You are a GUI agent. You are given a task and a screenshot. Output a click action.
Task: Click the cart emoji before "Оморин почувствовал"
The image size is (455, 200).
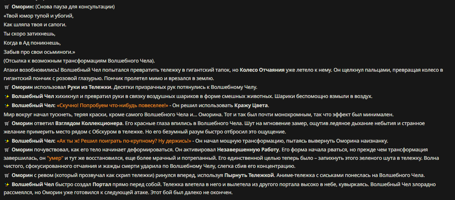7,150
